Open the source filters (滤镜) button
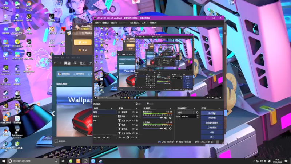291x164 pixels. (150, 104)
